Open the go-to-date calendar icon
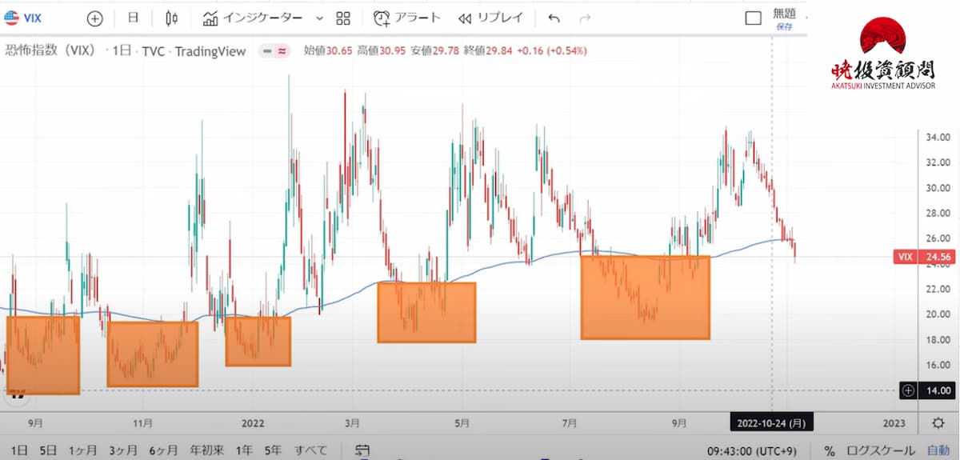 coord(362,450)
